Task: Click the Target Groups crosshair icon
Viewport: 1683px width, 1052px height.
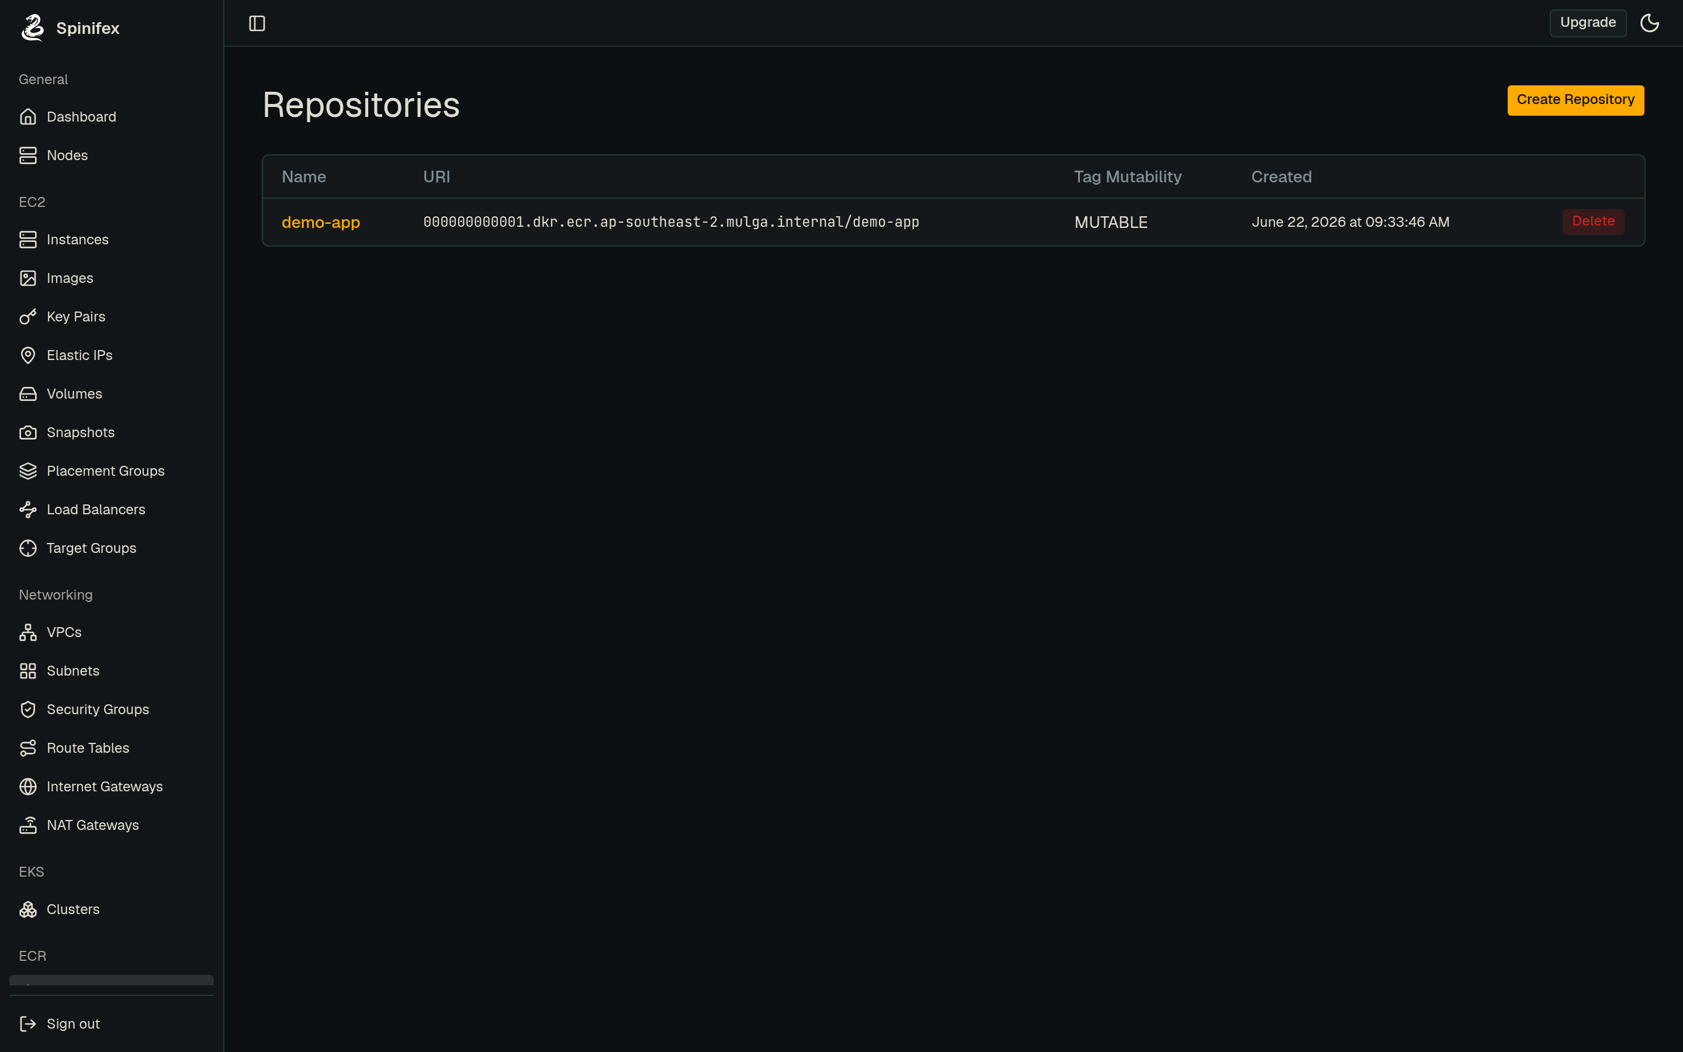Action: (28, 548)
